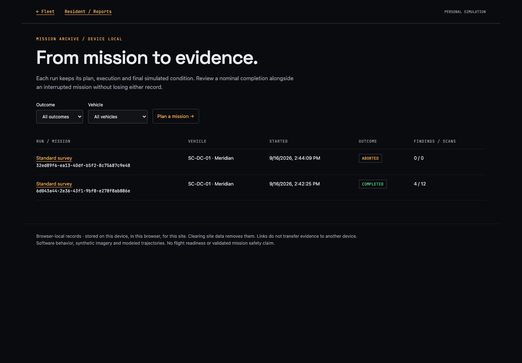The width and height of the screenshot is (522, 363).
Task: Open the All vehicles dropdown
Action: coord(118,117)
